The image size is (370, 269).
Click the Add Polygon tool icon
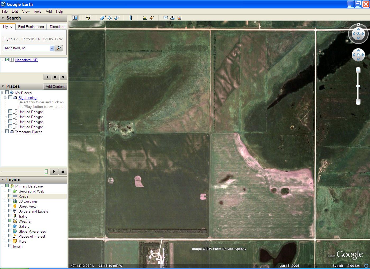[103, 18]
